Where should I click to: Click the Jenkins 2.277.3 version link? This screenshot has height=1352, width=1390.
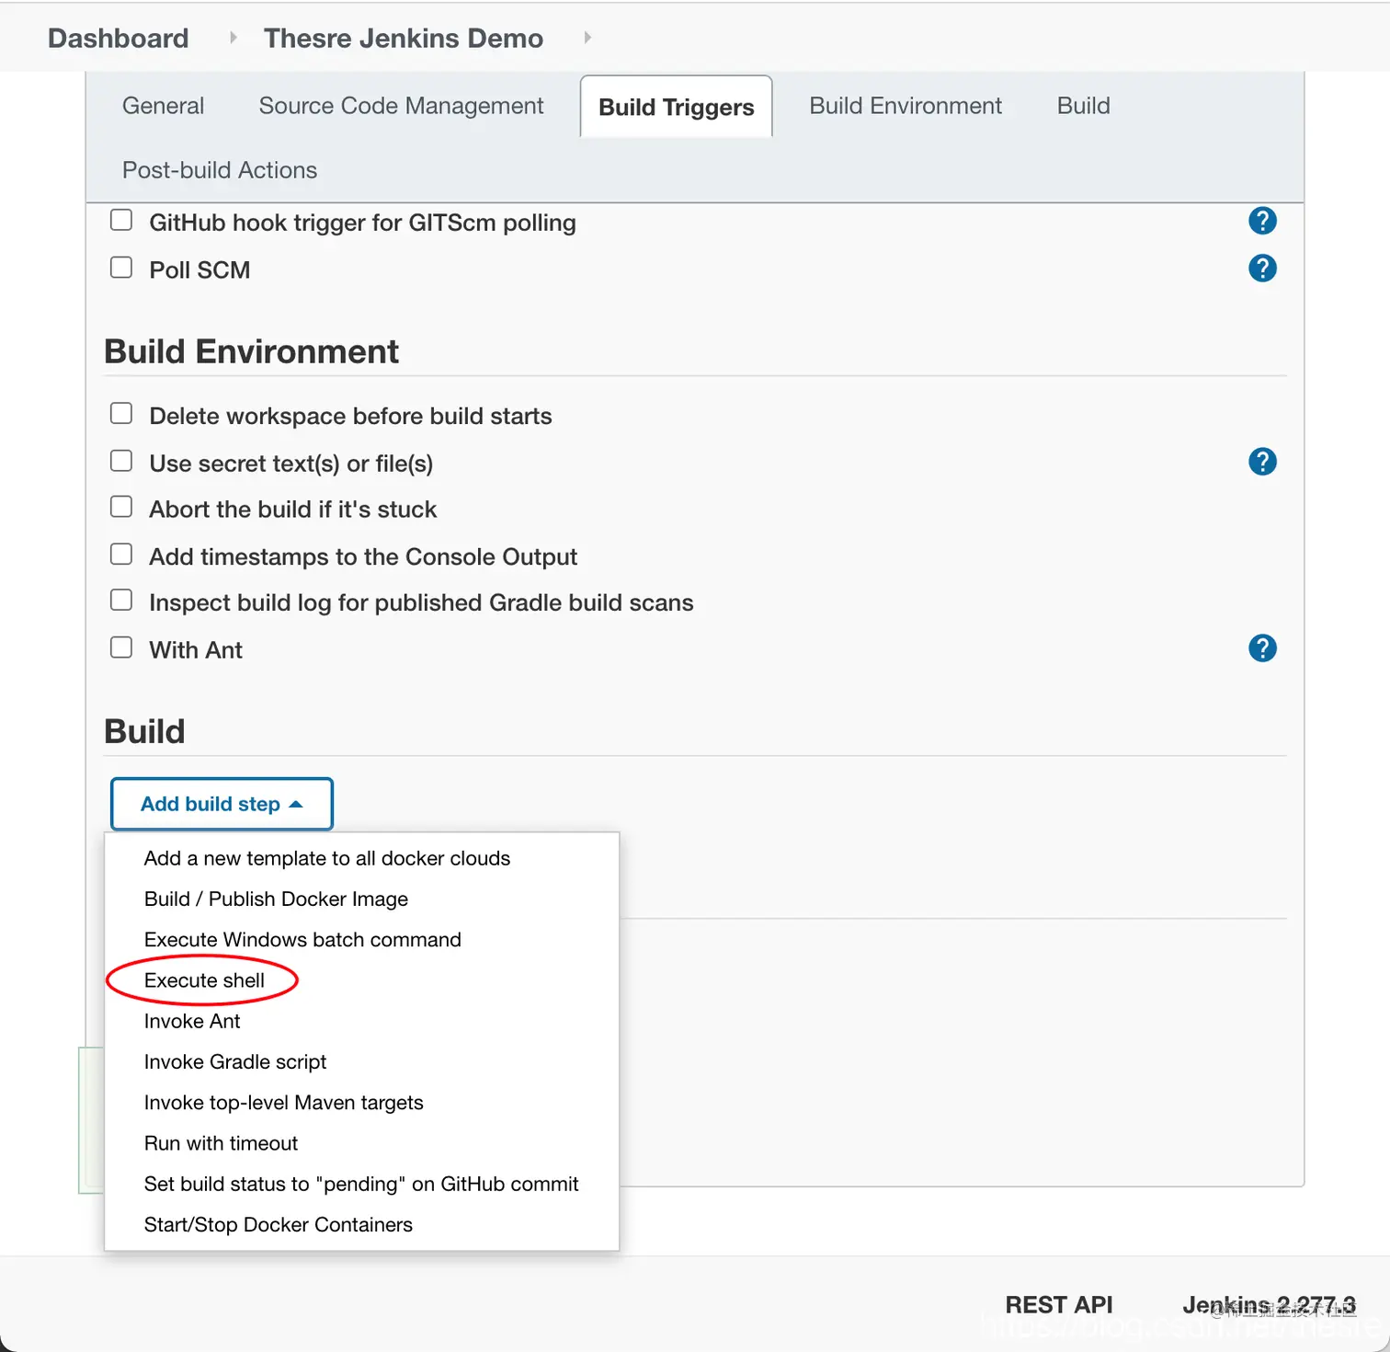pyautogui.click(x=1269, y=1304)
